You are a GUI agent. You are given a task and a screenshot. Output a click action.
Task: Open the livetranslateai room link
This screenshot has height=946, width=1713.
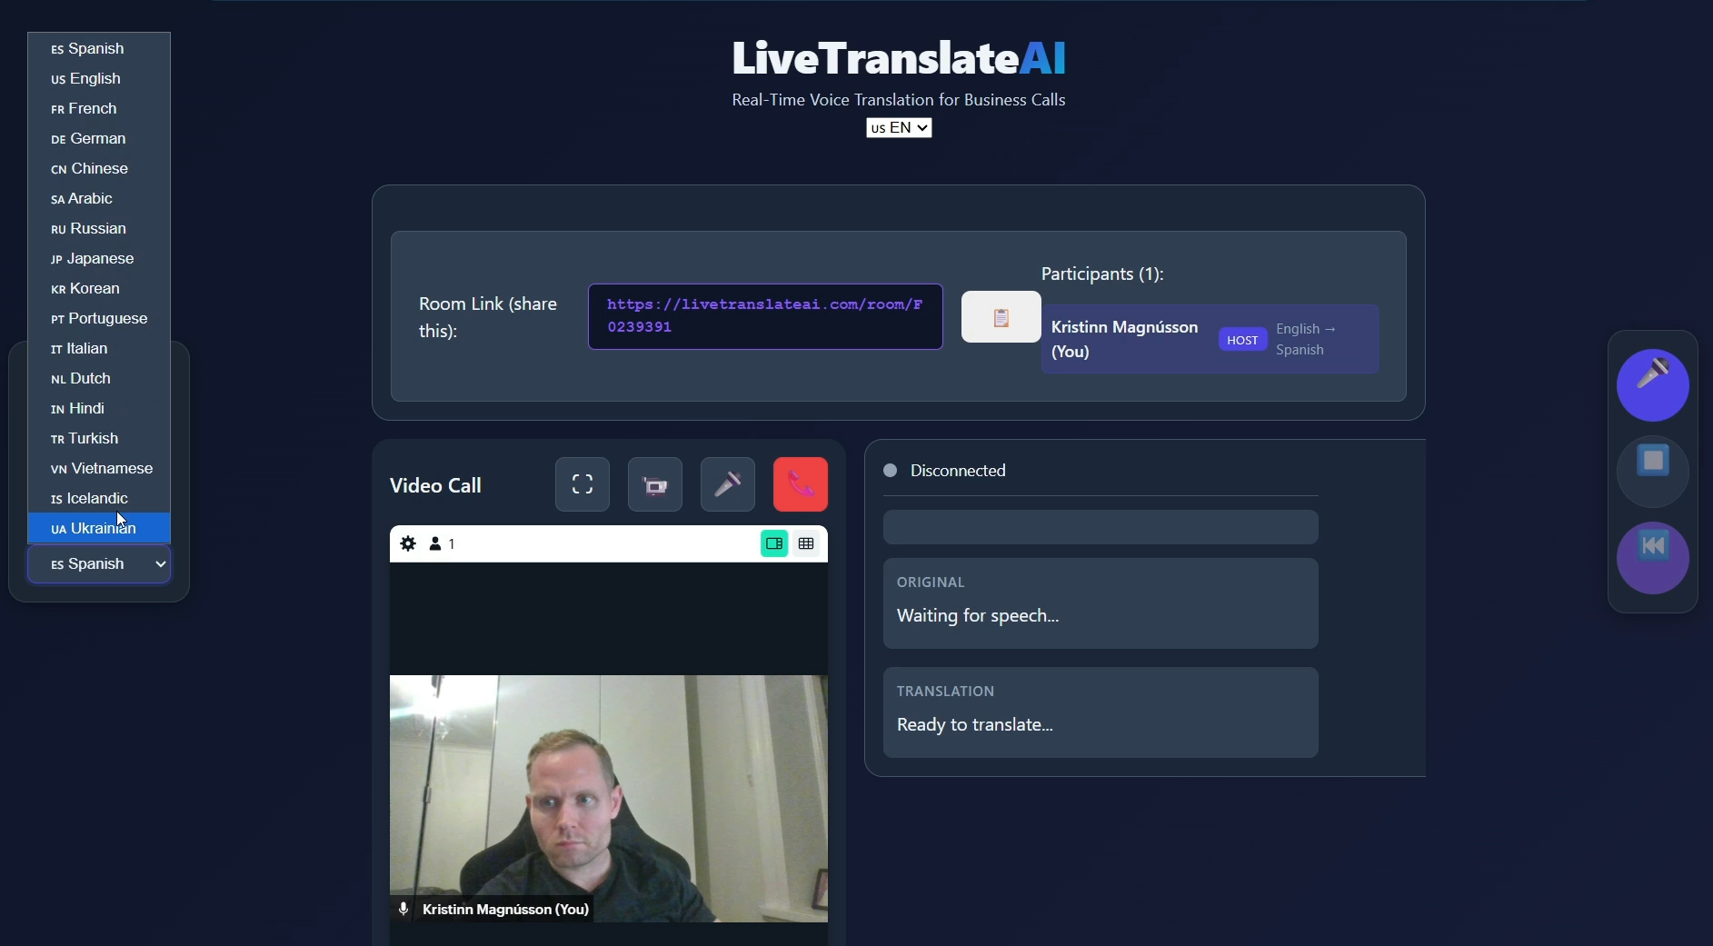coord(764,316)
